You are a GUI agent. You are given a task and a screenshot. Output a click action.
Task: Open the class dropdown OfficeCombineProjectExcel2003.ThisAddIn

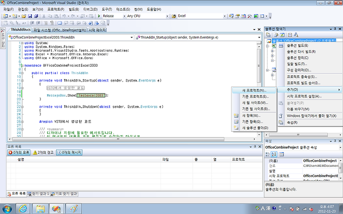coord(131,38)
